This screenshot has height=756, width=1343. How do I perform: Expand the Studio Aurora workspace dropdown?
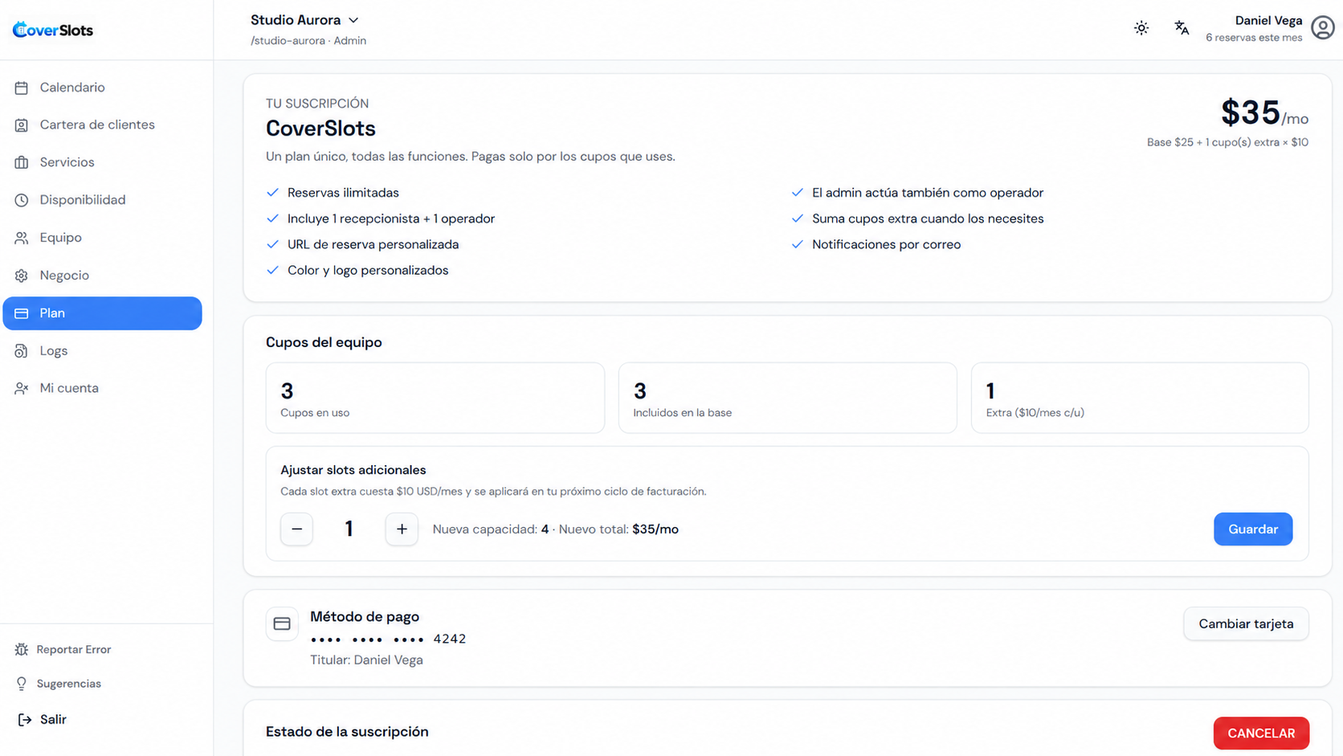304,20
